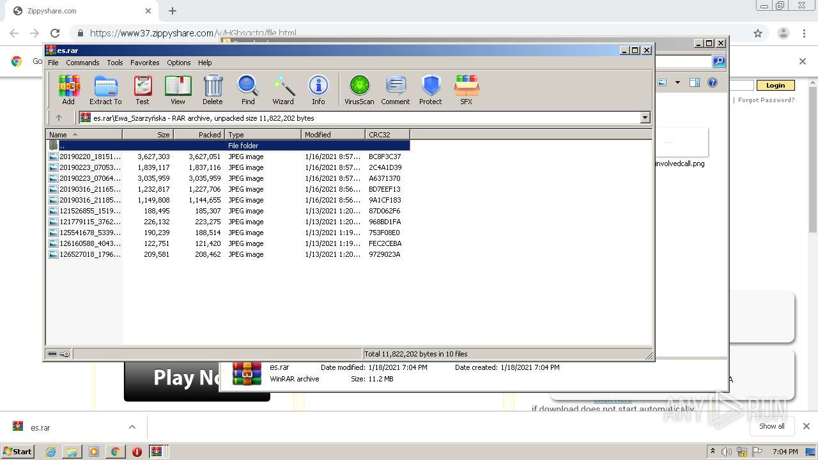Expand the archive path dropdown
This screenshot has width=818, height=460.
tap(645, 118)
